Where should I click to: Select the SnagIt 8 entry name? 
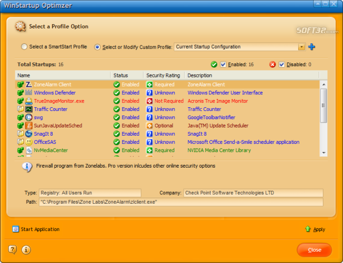click(x=43, y=134)
